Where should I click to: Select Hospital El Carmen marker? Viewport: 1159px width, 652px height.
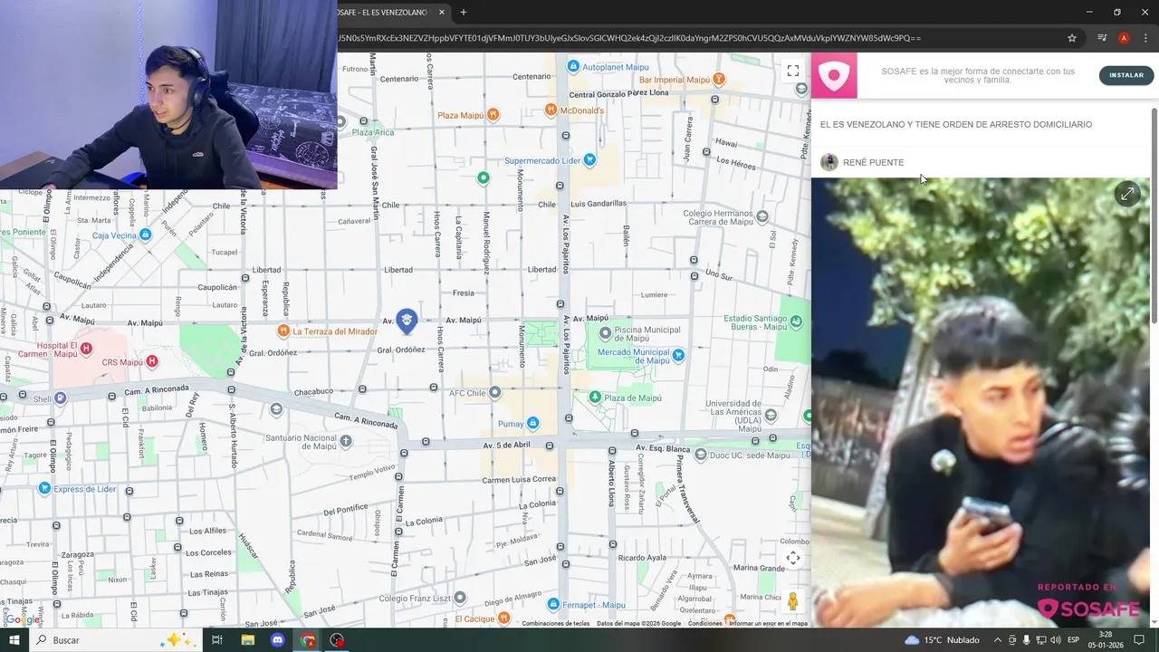86,349
